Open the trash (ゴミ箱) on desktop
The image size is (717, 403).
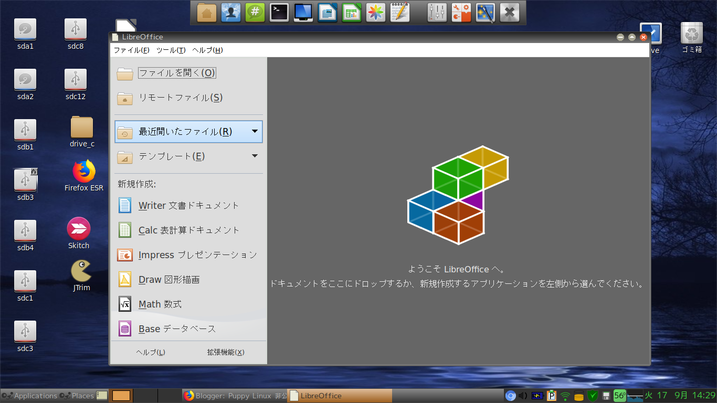(x=692, y=33)
